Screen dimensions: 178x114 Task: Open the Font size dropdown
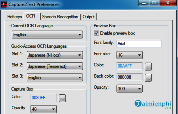pyautogui.click(x=130, y=55)
